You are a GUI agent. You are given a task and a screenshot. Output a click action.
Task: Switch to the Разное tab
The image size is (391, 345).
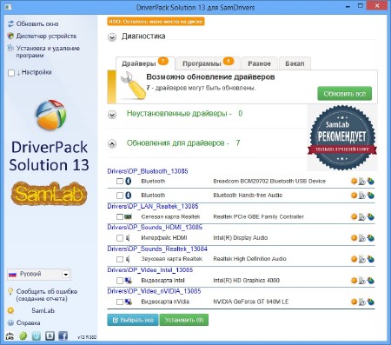259,63
